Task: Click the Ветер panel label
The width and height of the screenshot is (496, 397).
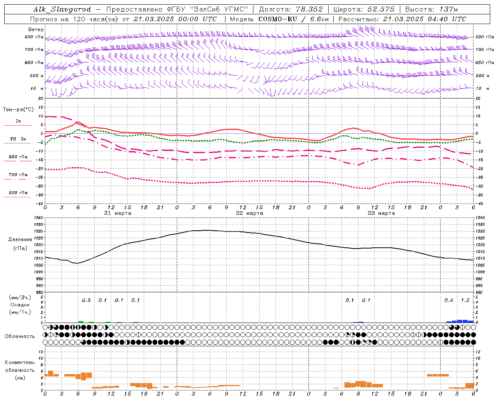Action: (36, 29)
